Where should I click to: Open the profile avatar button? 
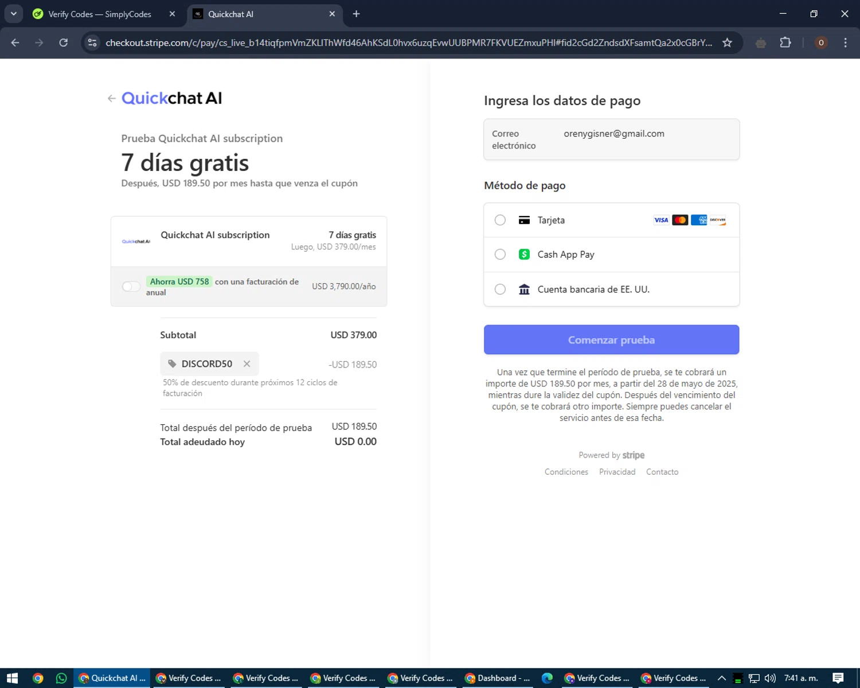coord(821,43)
